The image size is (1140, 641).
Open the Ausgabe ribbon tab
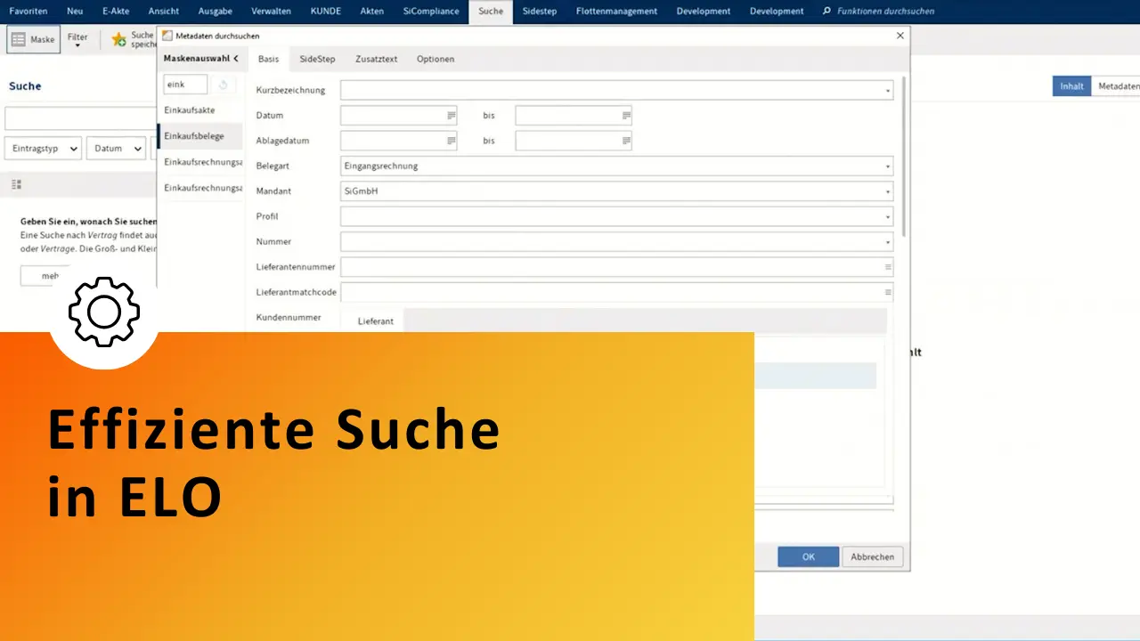215,12
